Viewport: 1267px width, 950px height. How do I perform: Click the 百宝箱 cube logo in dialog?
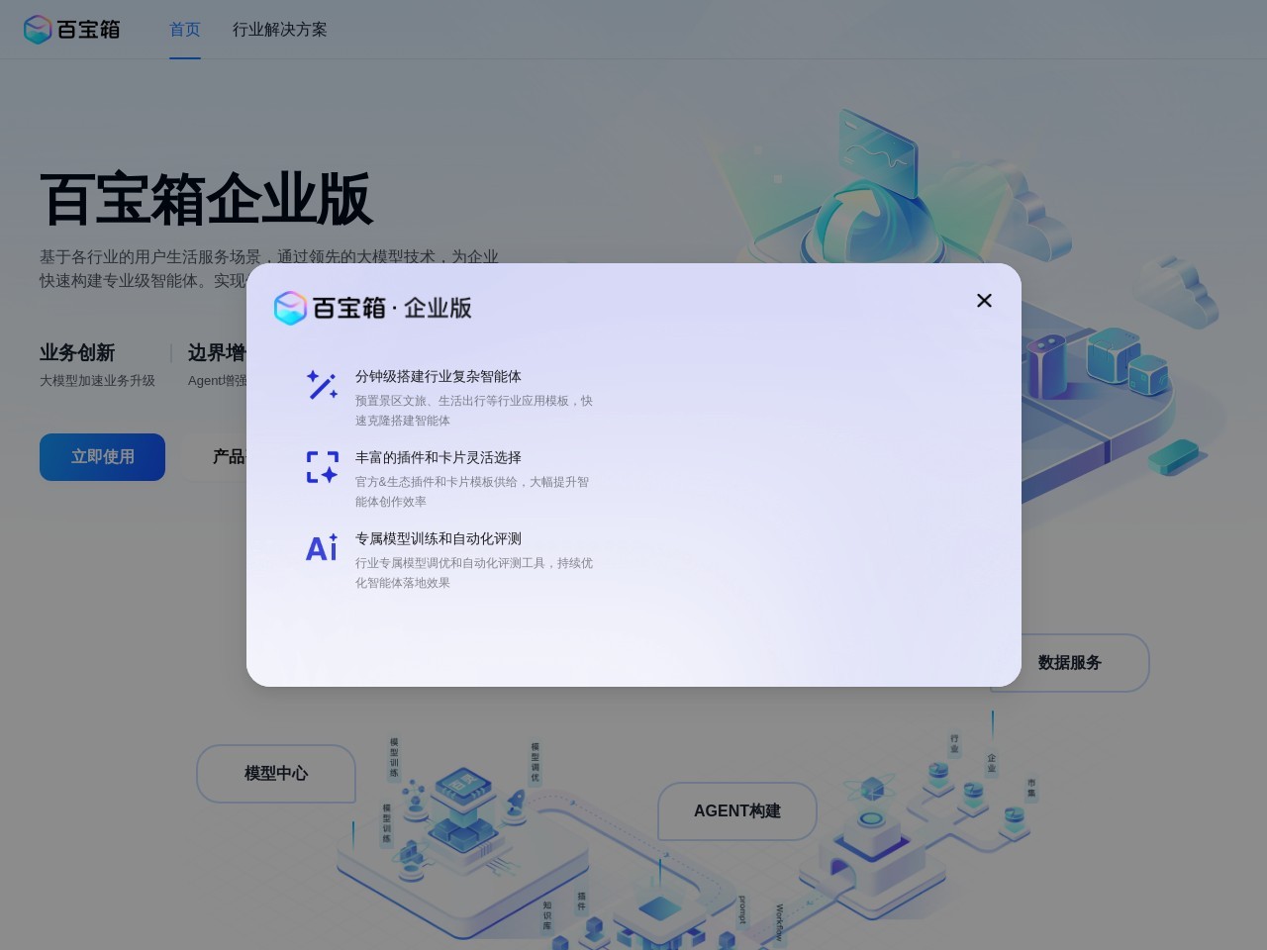pyautogui.click(x=290, y=308)
